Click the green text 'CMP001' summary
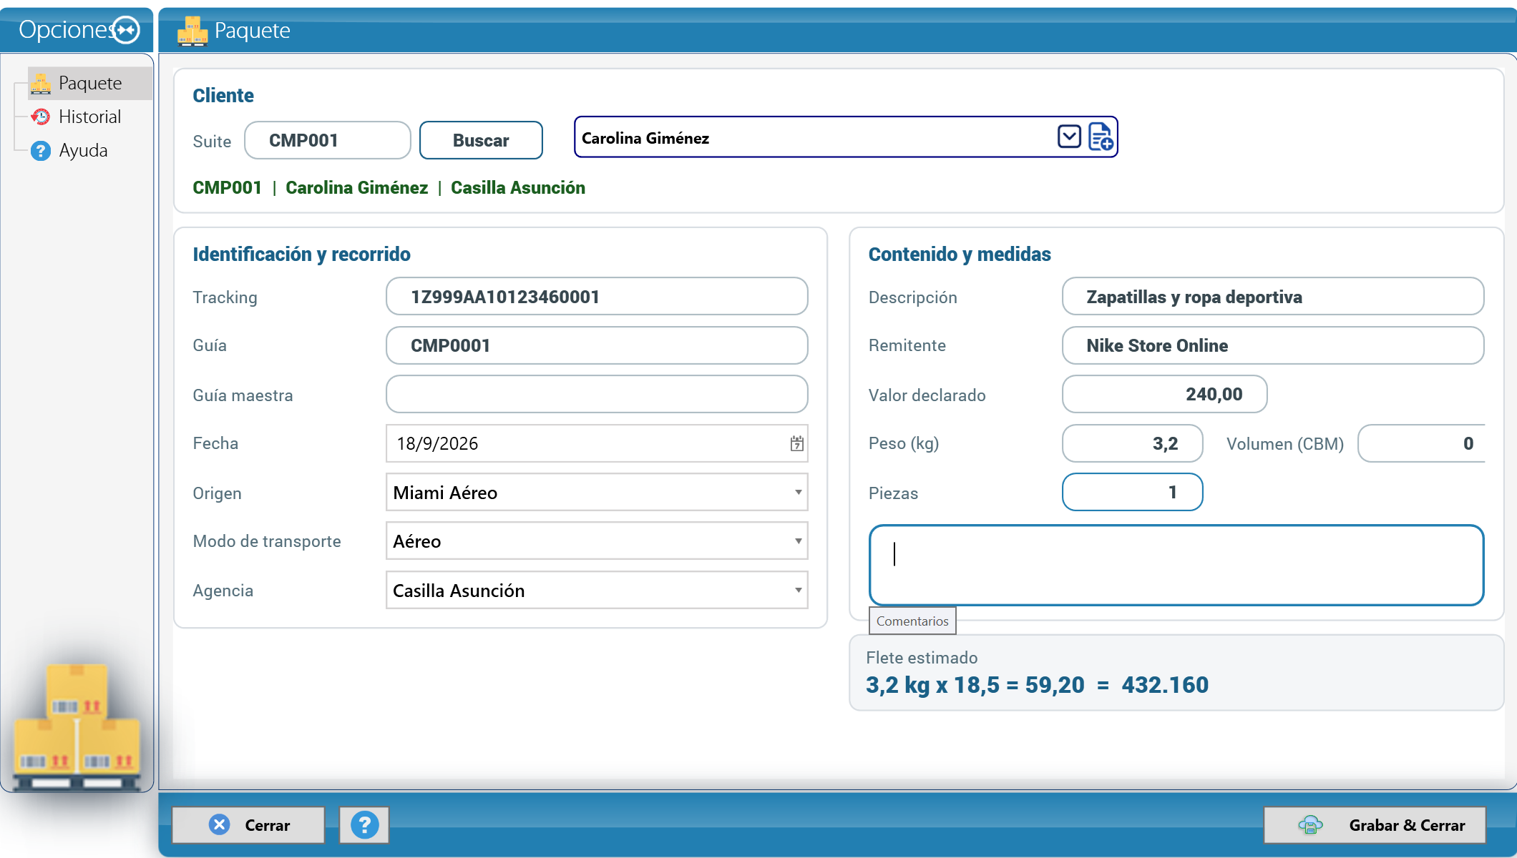 (x=227, y=188)
